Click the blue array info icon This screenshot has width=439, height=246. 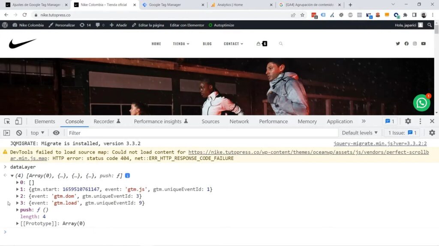click(127, 176)
